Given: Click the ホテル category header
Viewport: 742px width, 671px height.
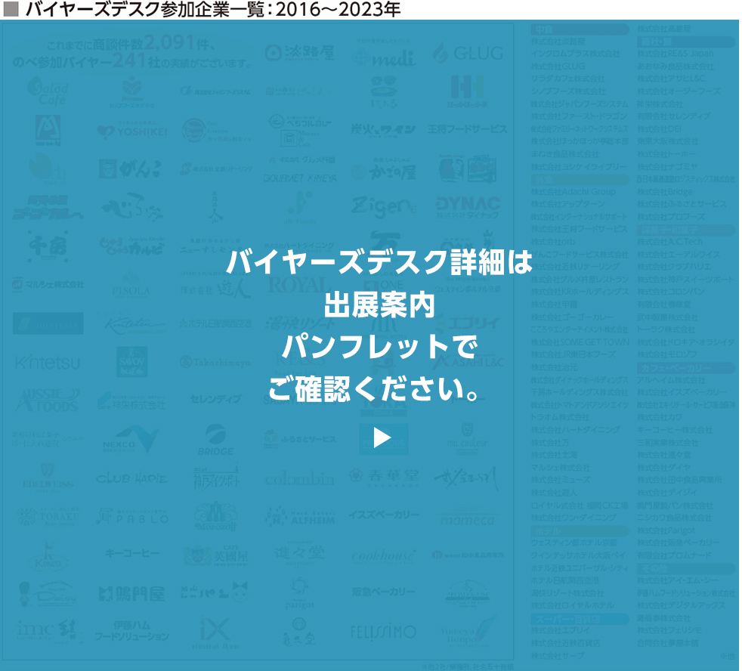Looking at the screenshot, I should coord(580,531).
